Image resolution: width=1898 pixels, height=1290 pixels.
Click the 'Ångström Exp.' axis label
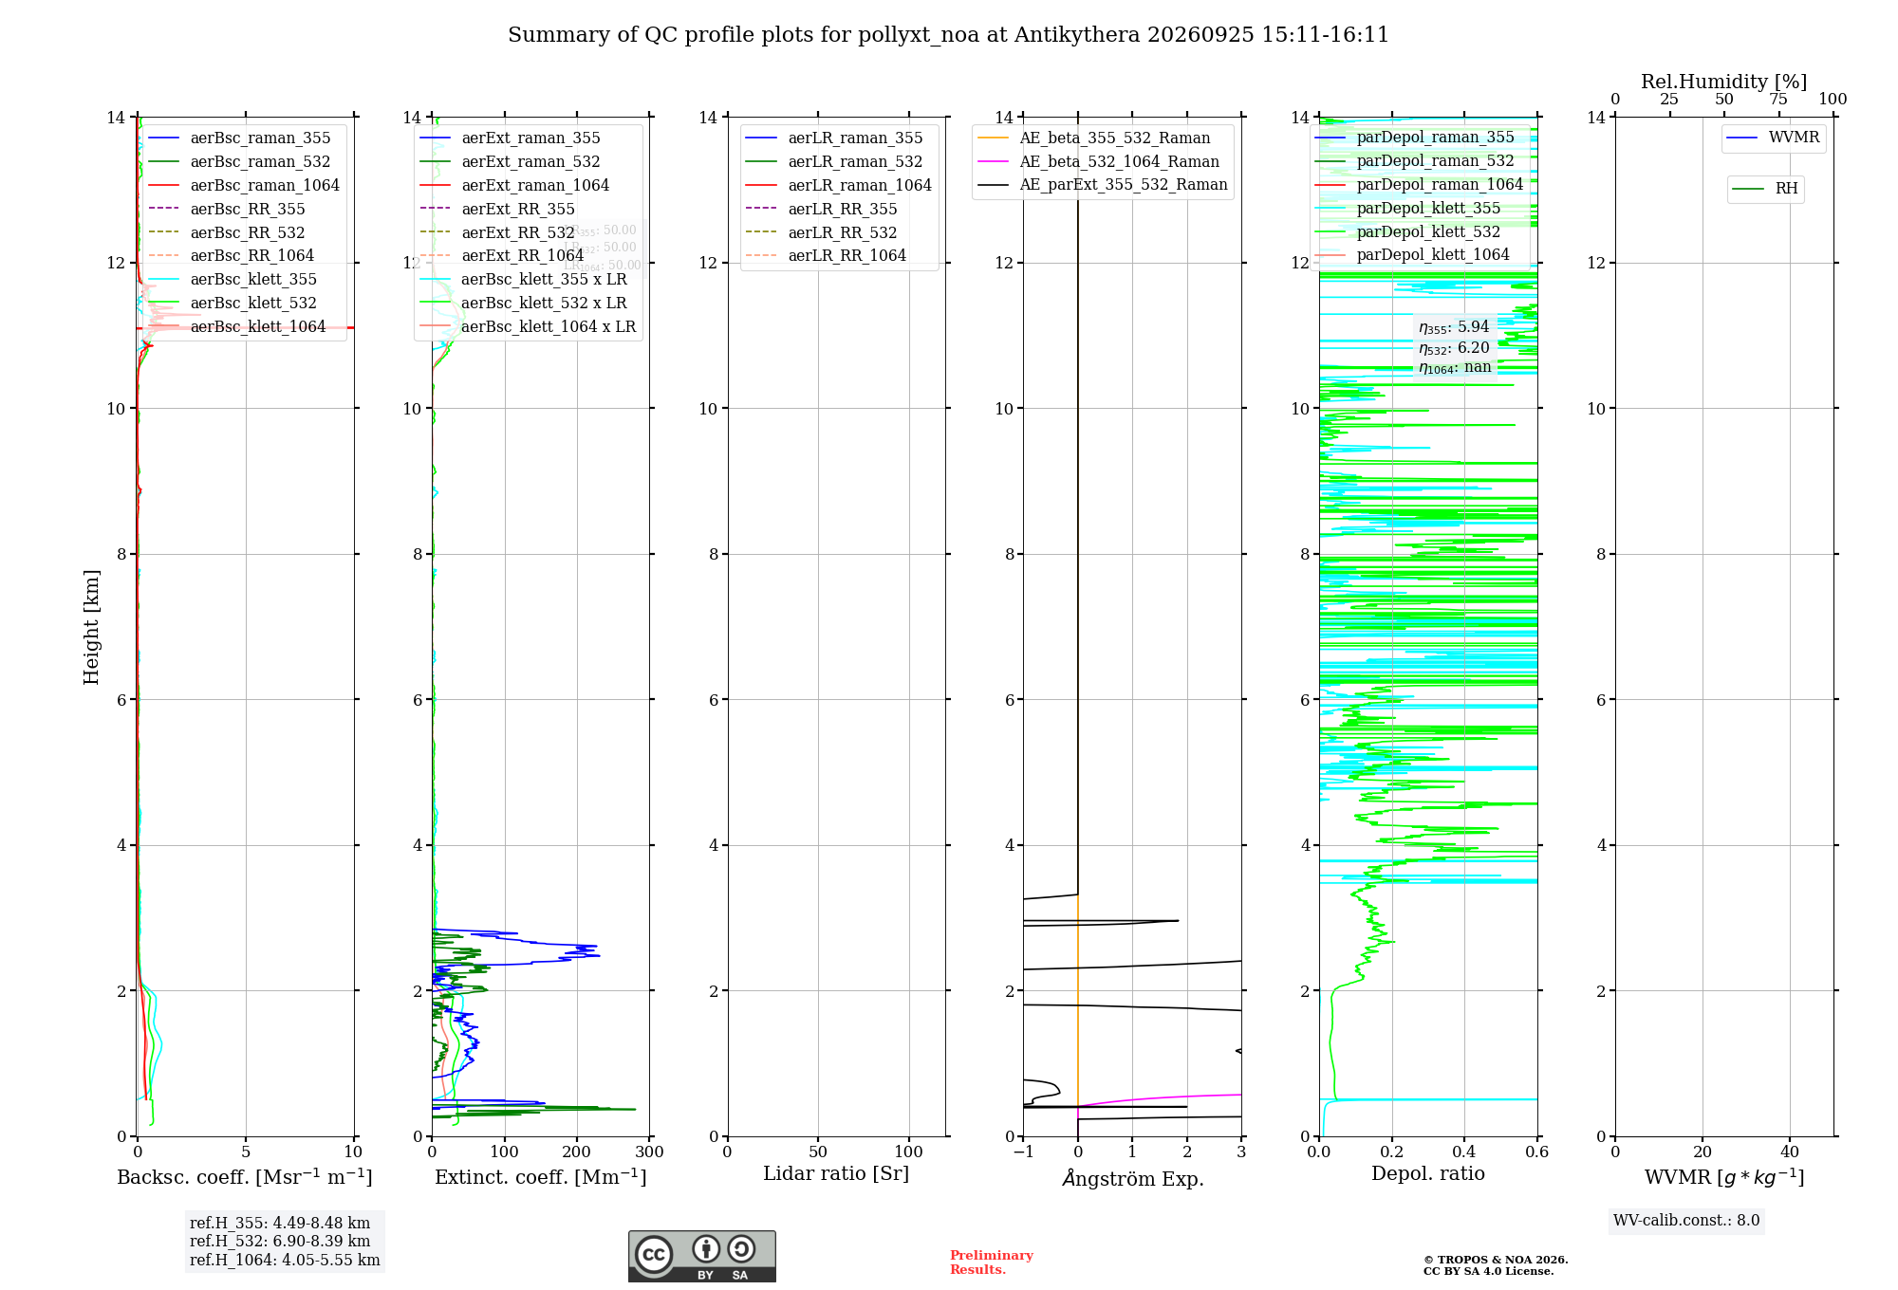(x=1133, y=1178)
